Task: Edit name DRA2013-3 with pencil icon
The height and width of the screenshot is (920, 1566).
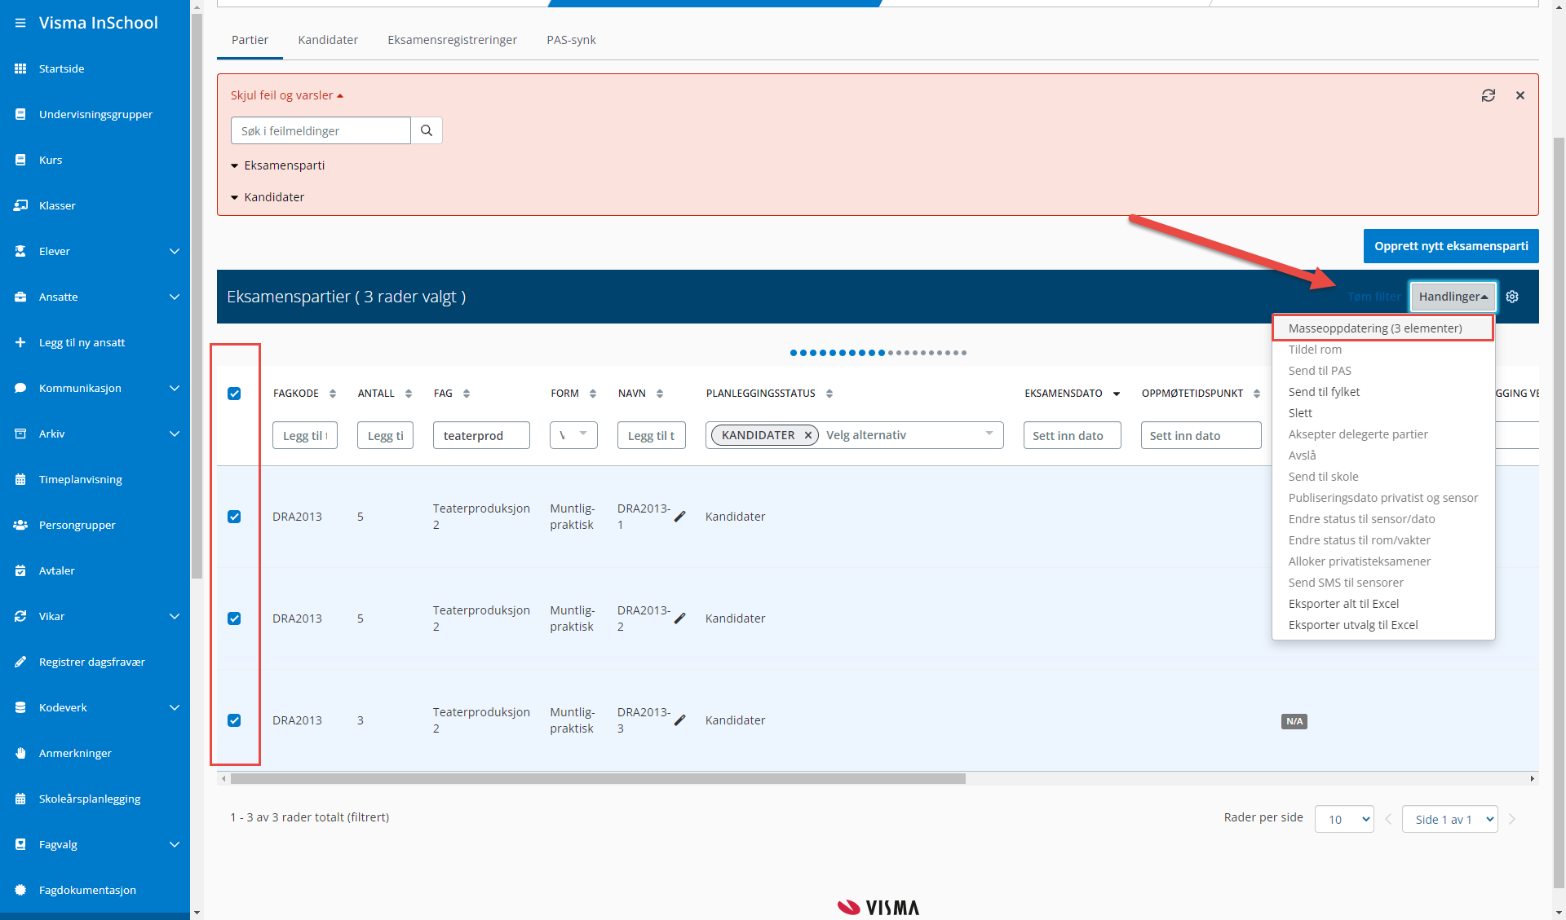Action: 680,720
